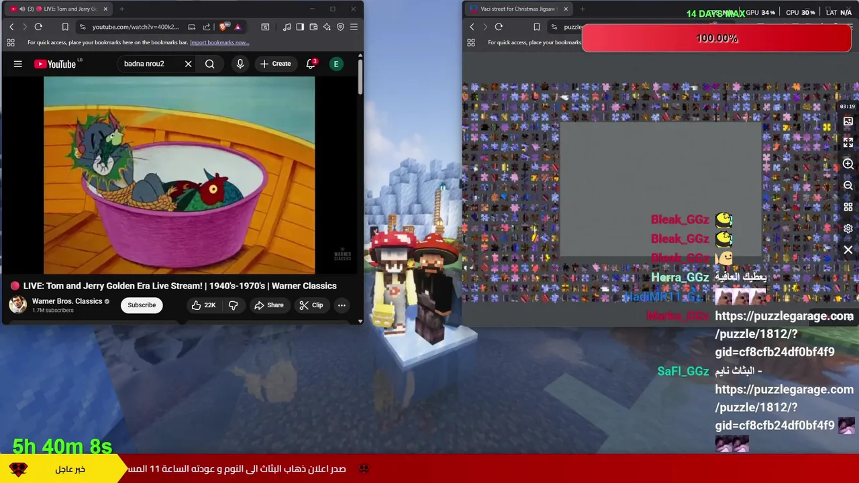This screenshot has width=859, height=483.
Task: Clip the live stream video
Action: (x=311, y=305)
